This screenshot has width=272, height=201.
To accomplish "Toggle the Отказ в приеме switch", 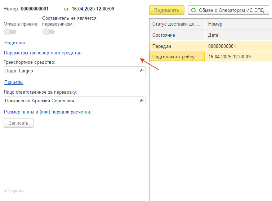I will (x=10, y=32).
